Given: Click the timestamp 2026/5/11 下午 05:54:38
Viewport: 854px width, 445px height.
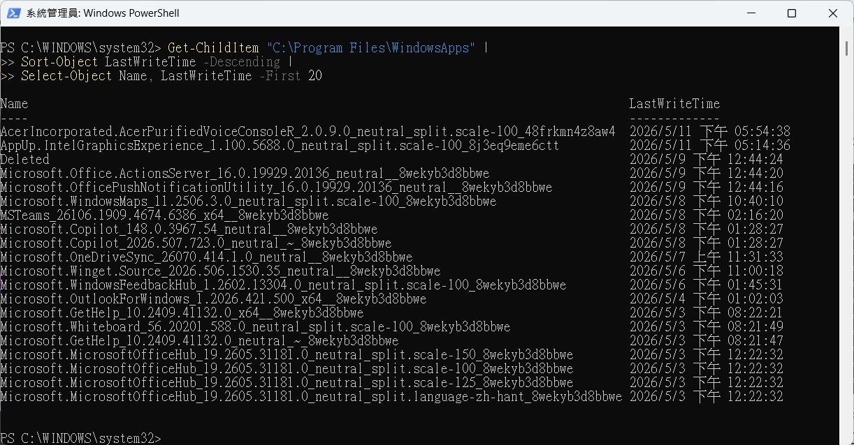Looking at the screenshot, I should tap(710, 131).
